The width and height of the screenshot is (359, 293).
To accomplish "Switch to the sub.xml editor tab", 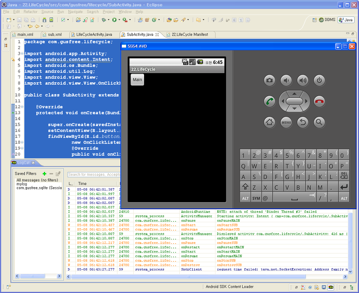I will (x=55, y=35).
